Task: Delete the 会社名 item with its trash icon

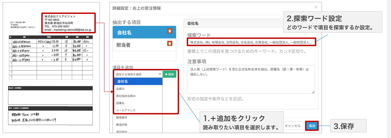Action: coord(170,31)
